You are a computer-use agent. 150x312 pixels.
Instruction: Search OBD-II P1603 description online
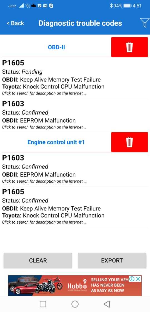click(44, 127)
